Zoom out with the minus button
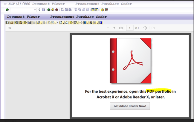 coord(108,28)
